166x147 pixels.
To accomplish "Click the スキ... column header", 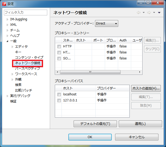I will click(x=68, y=40).
